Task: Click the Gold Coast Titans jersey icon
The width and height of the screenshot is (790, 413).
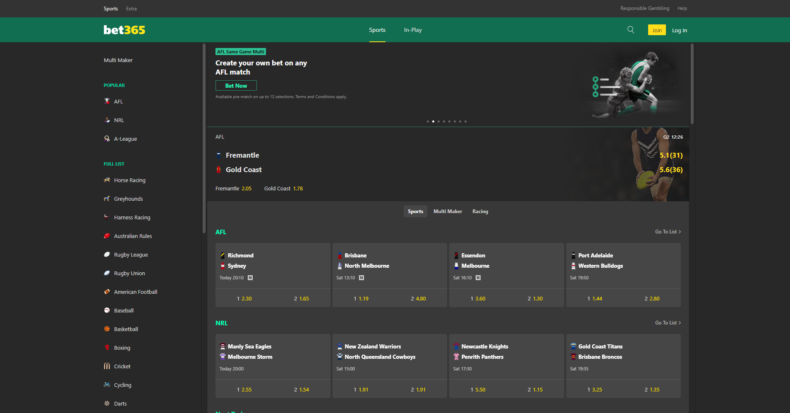Action: [573, 346]
